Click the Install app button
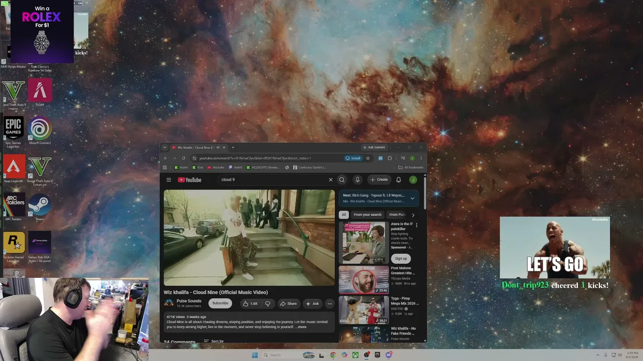Screen dimensions: 643x361 (x=353, y=158)
